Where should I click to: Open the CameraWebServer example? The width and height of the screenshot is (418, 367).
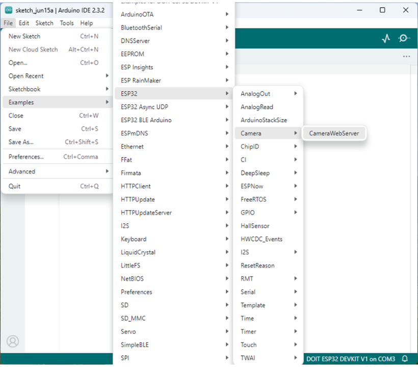(334, 133)
